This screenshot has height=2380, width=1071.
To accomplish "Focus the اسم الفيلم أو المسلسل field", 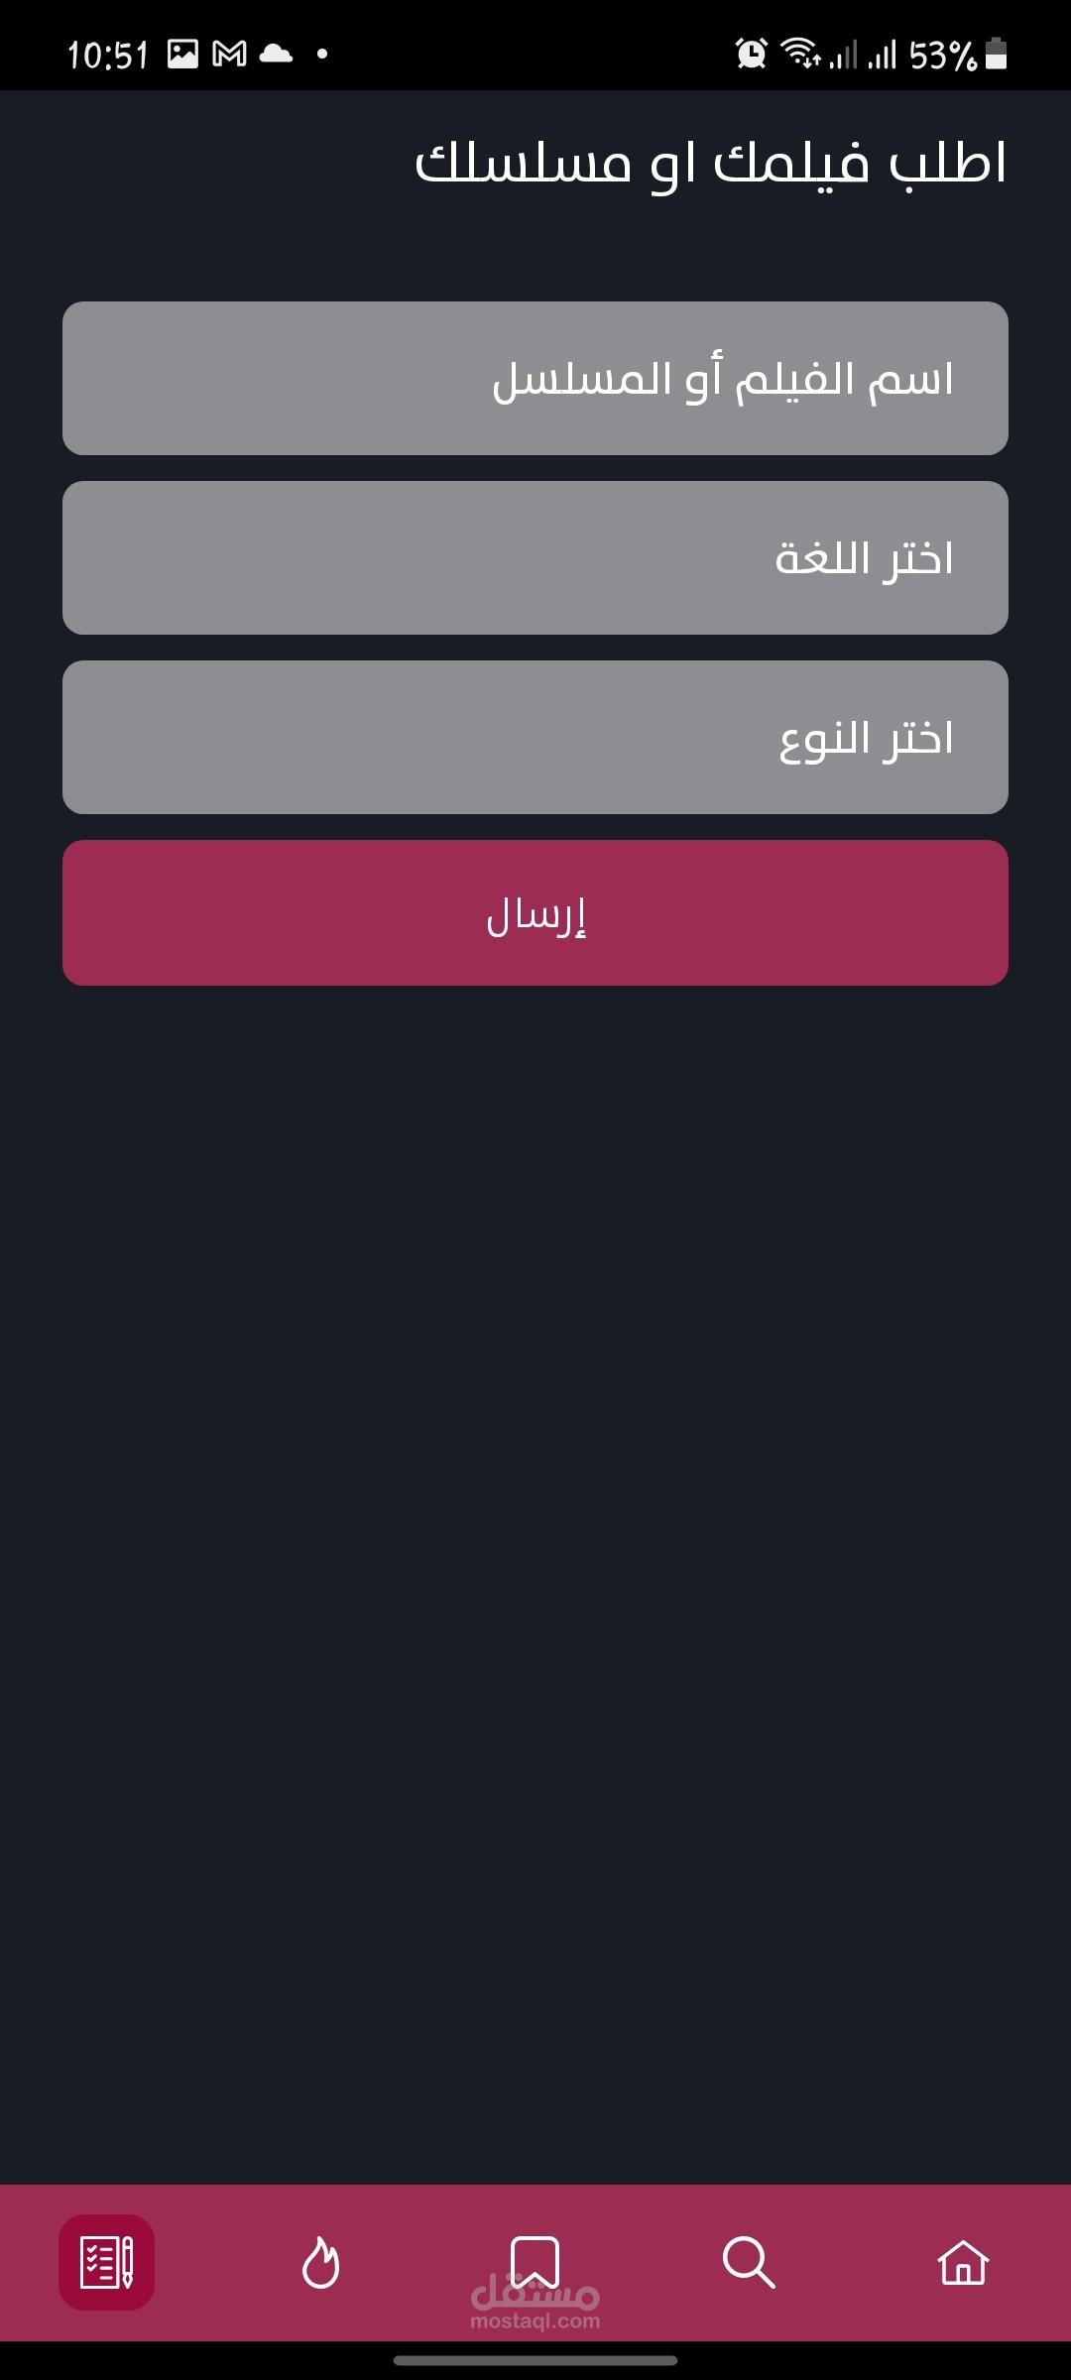I will [x=535, y=378].
